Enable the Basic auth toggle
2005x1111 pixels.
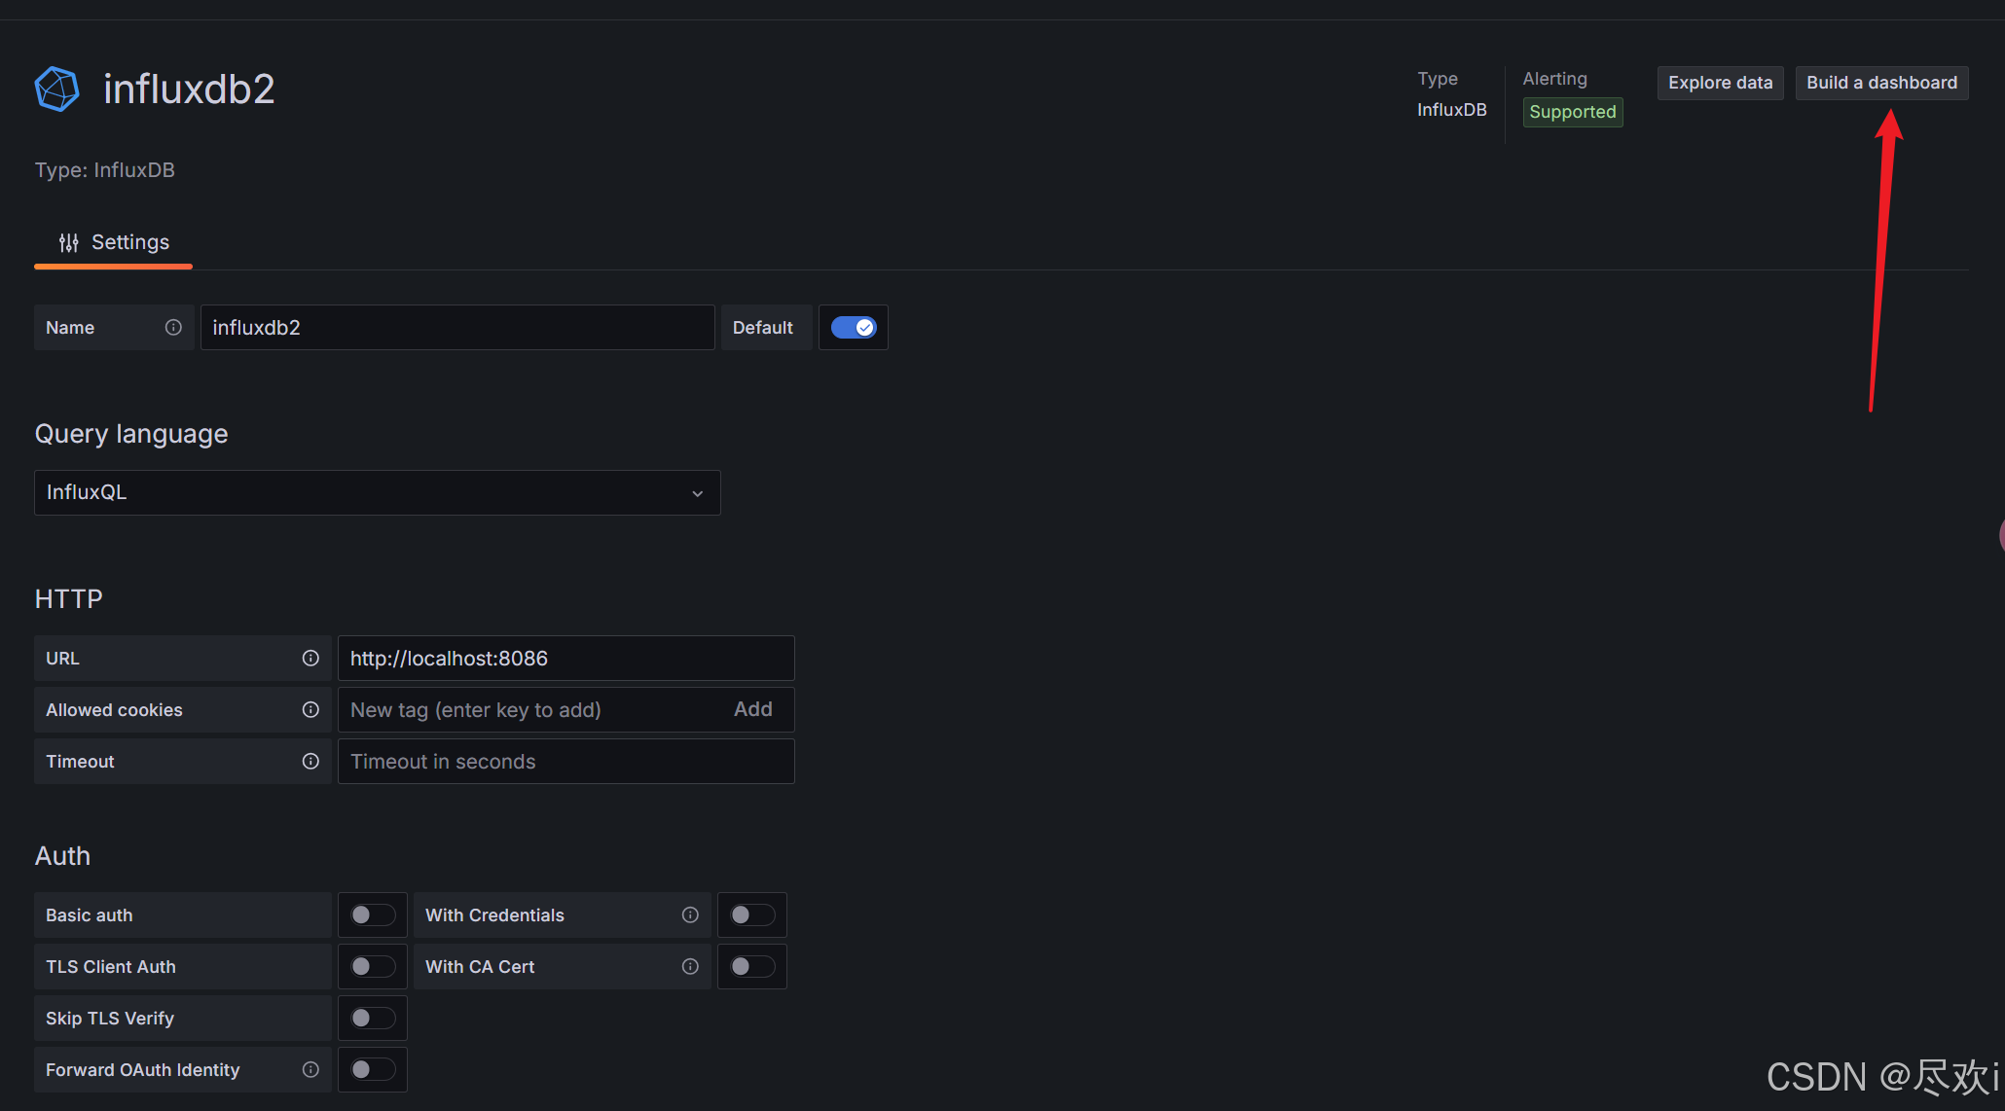[373, 915]
